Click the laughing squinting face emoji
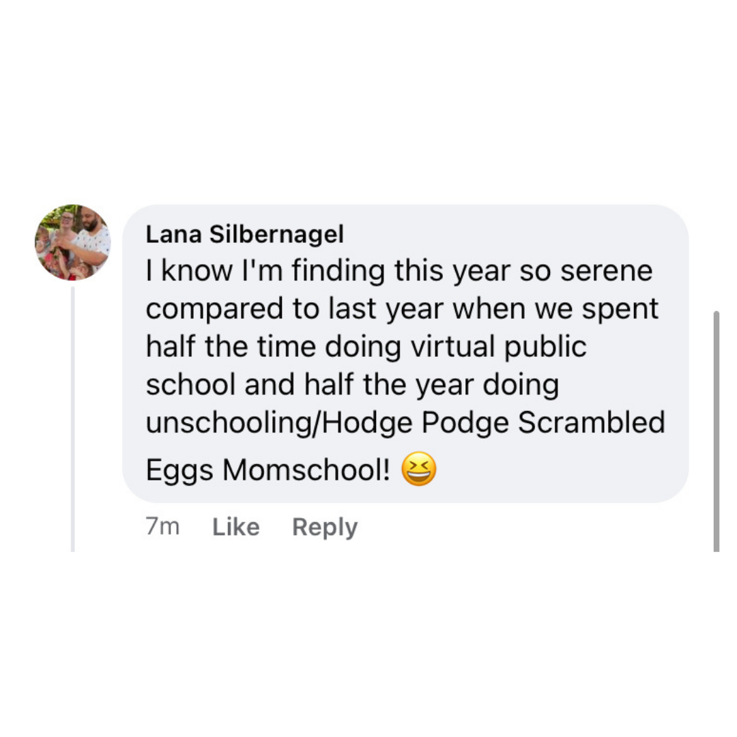The height and width of the screenshot is (737, 737). 418,470
